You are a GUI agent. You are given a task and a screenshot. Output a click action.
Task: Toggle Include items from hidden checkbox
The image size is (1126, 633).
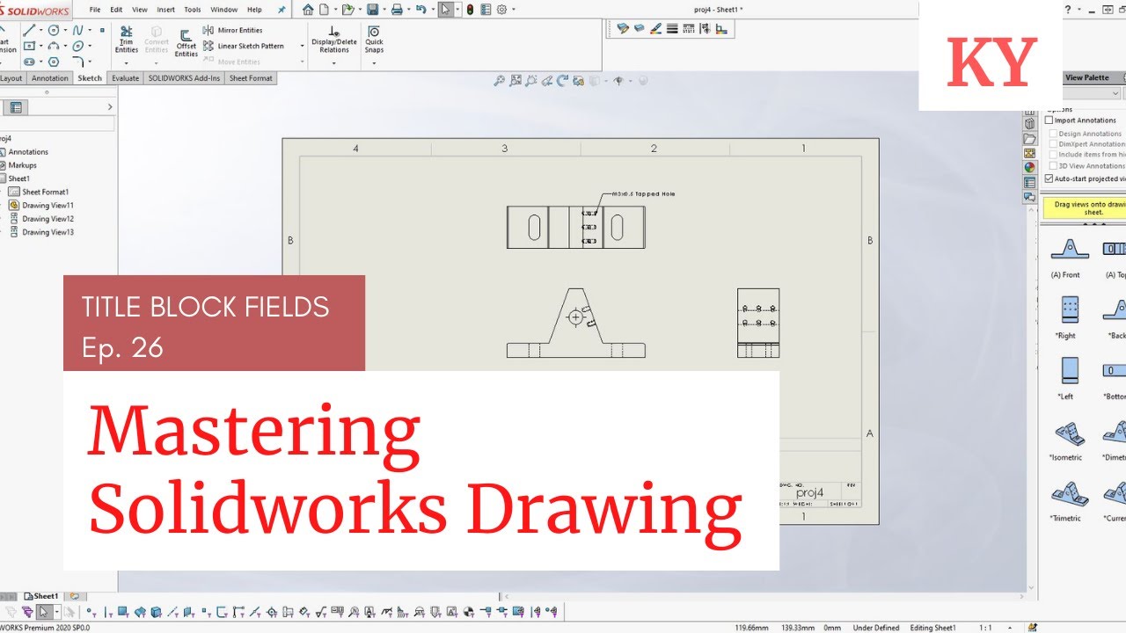pos(1054,155)
